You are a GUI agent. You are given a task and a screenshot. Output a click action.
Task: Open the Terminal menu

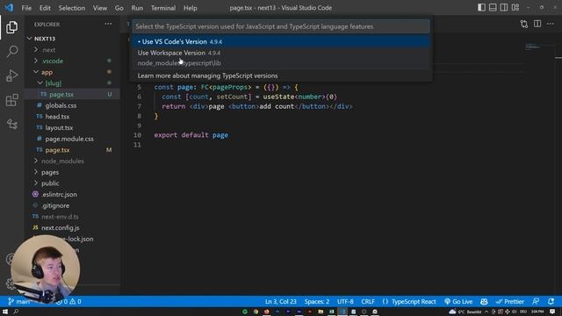(163, 8)
